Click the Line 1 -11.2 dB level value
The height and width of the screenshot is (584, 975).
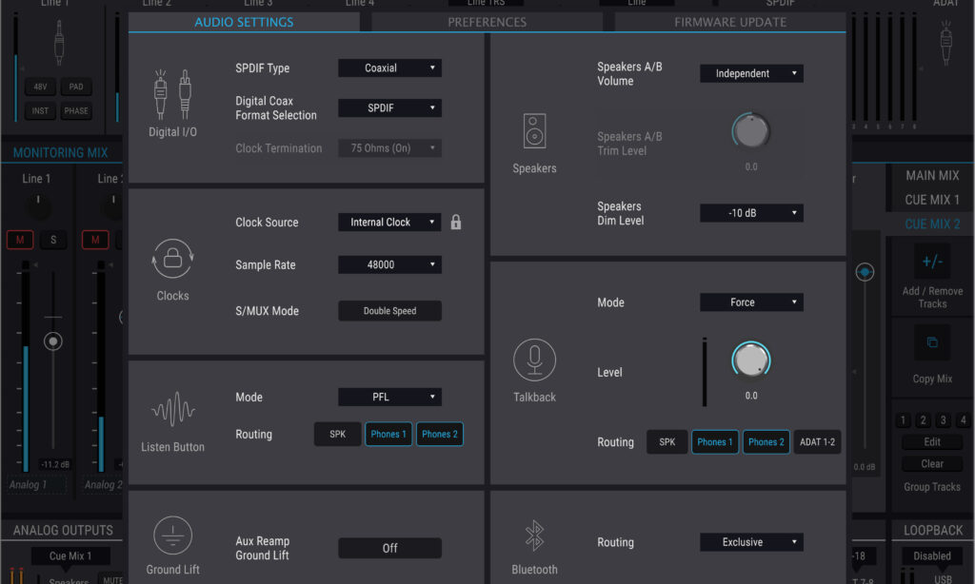(x=54, y=465)
